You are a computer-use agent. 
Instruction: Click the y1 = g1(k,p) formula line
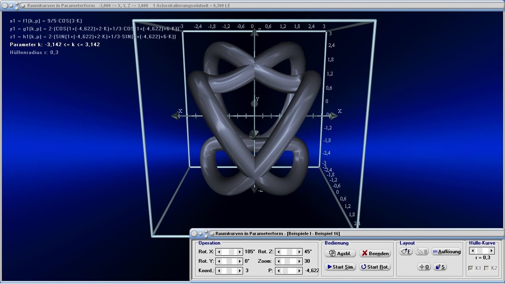pyautogui.click(x=94, y=28)
